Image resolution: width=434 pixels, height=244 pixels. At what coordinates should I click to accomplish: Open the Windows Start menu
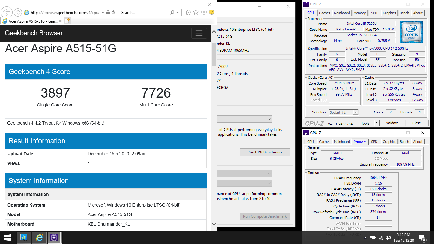pyautogui.click(x=8, y=238)
